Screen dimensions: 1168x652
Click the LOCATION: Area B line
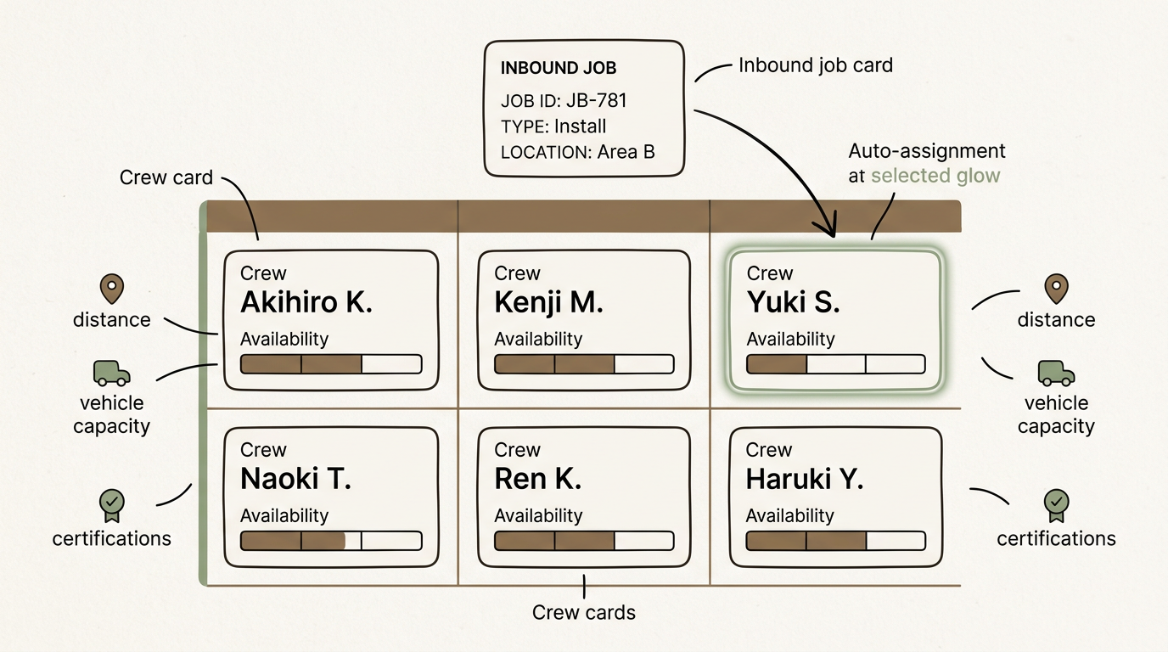tap(578, 153)
